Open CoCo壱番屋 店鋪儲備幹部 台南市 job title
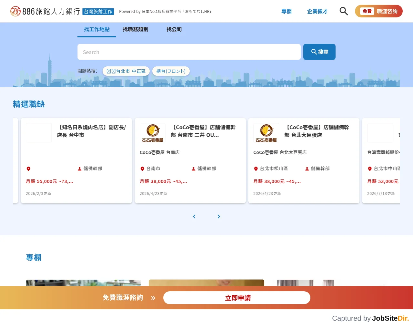413x328 pixels. [x=203, y=131]
